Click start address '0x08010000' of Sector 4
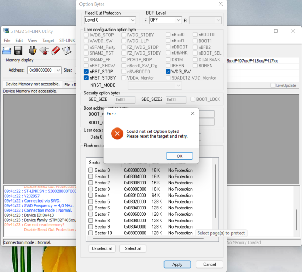This screenshot has height=272, width=302. click(135, 195)
